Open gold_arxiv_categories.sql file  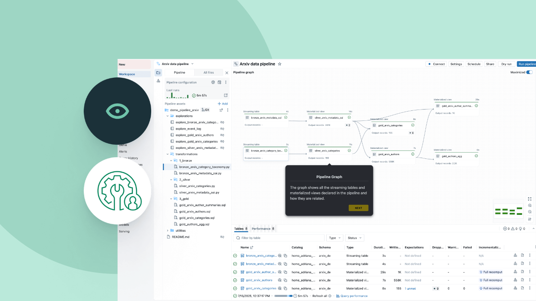click(x=197, y=218)
